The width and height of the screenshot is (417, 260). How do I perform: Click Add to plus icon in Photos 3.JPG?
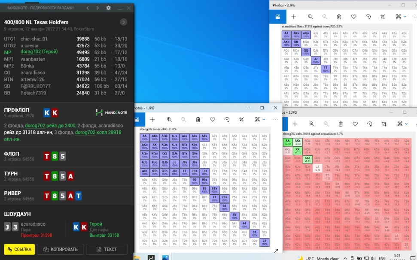coord(295,124)
